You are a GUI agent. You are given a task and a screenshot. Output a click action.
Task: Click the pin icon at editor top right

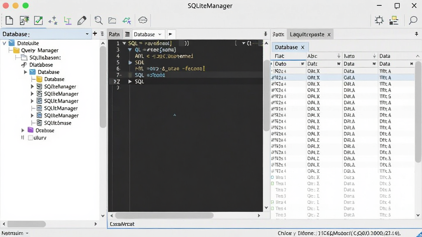(265, 34)
